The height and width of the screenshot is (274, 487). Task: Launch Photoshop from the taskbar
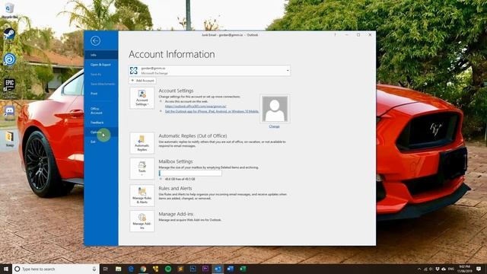tap(193, 269)
